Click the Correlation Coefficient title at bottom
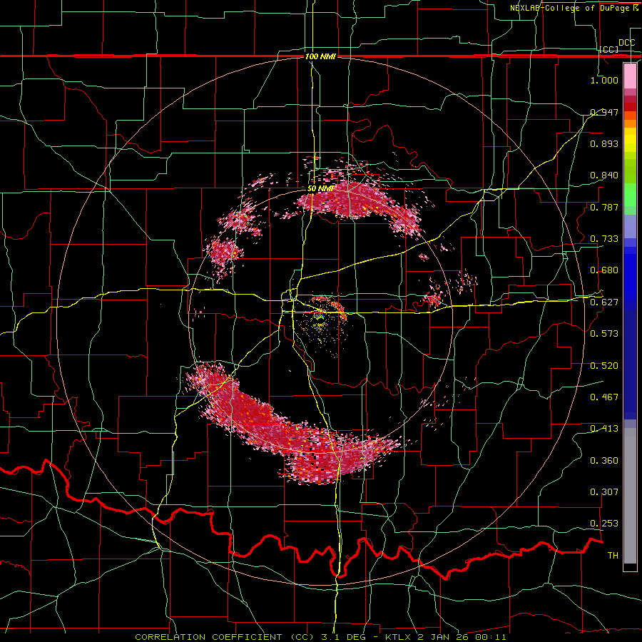The height and width of the screenshot is (642, 642). pos(320,637)
